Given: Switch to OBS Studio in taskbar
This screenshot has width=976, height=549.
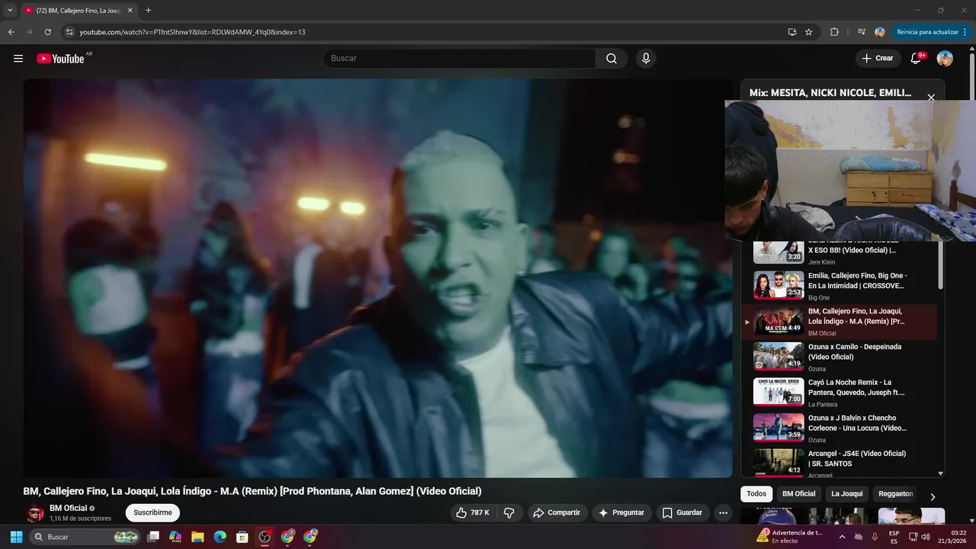Looking at the screenshot, I should click(x=265, y=537).
